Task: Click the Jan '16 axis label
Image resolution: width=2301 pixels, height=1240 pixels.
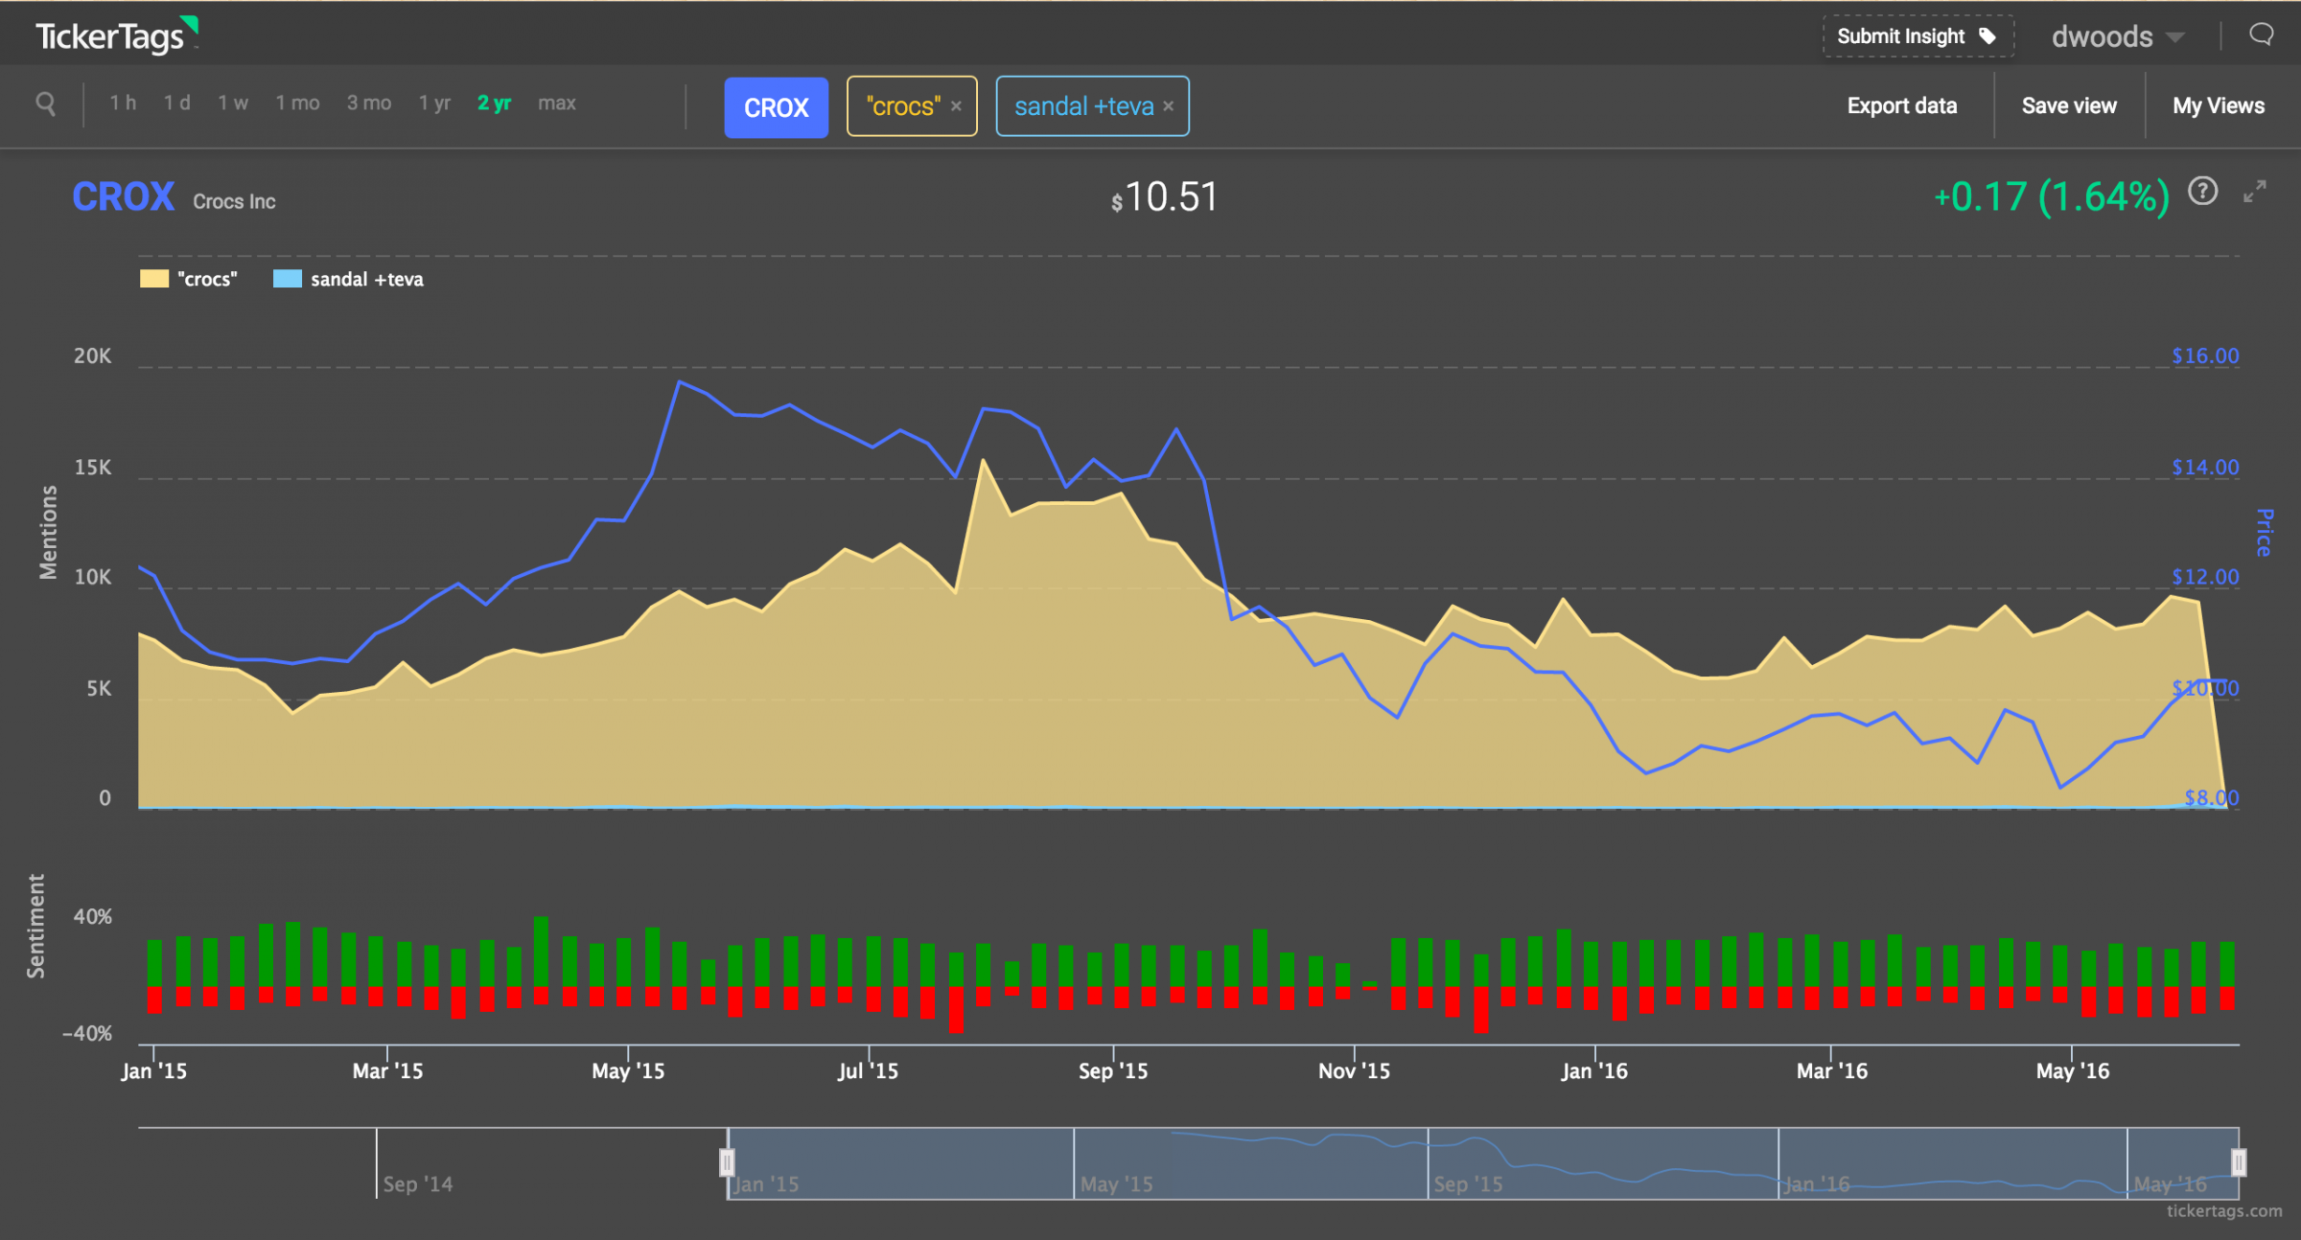Action: pos(1594,1071)
